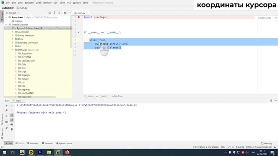
Task: Toggle tool window bars icon in status bar
Action: pos(2,147)
